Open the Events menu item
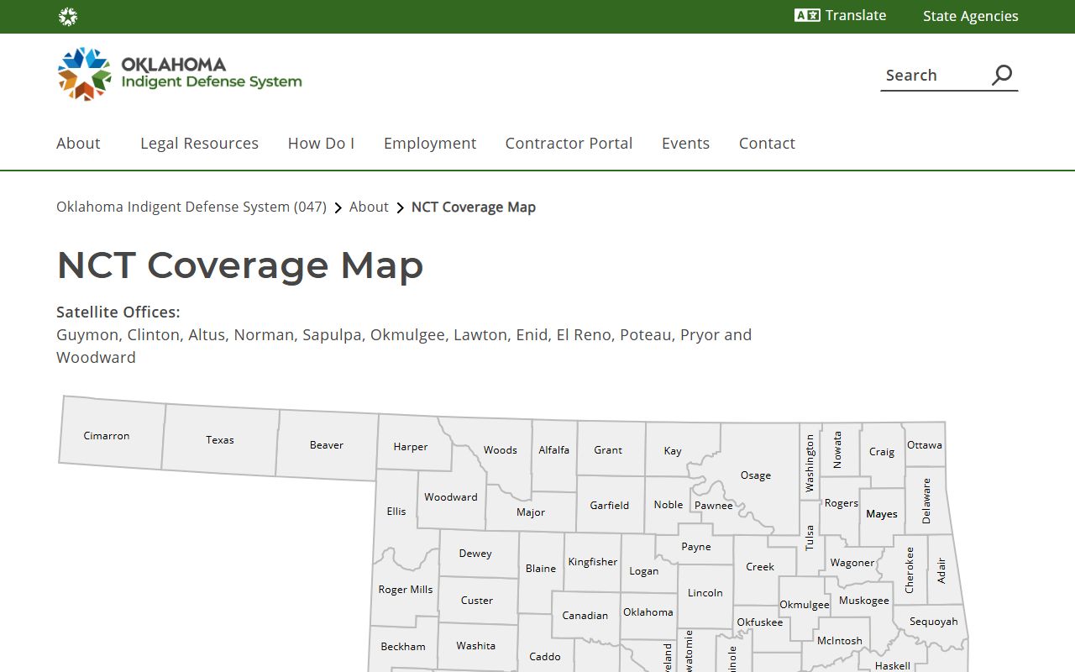This screenshot has height=672, width=1075. point(685,143)
